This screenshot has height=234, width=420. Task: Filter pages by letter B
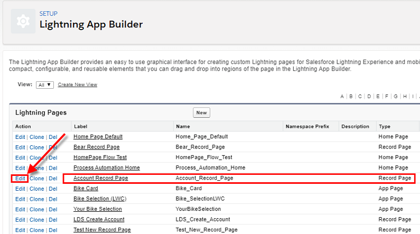[351, 96]
